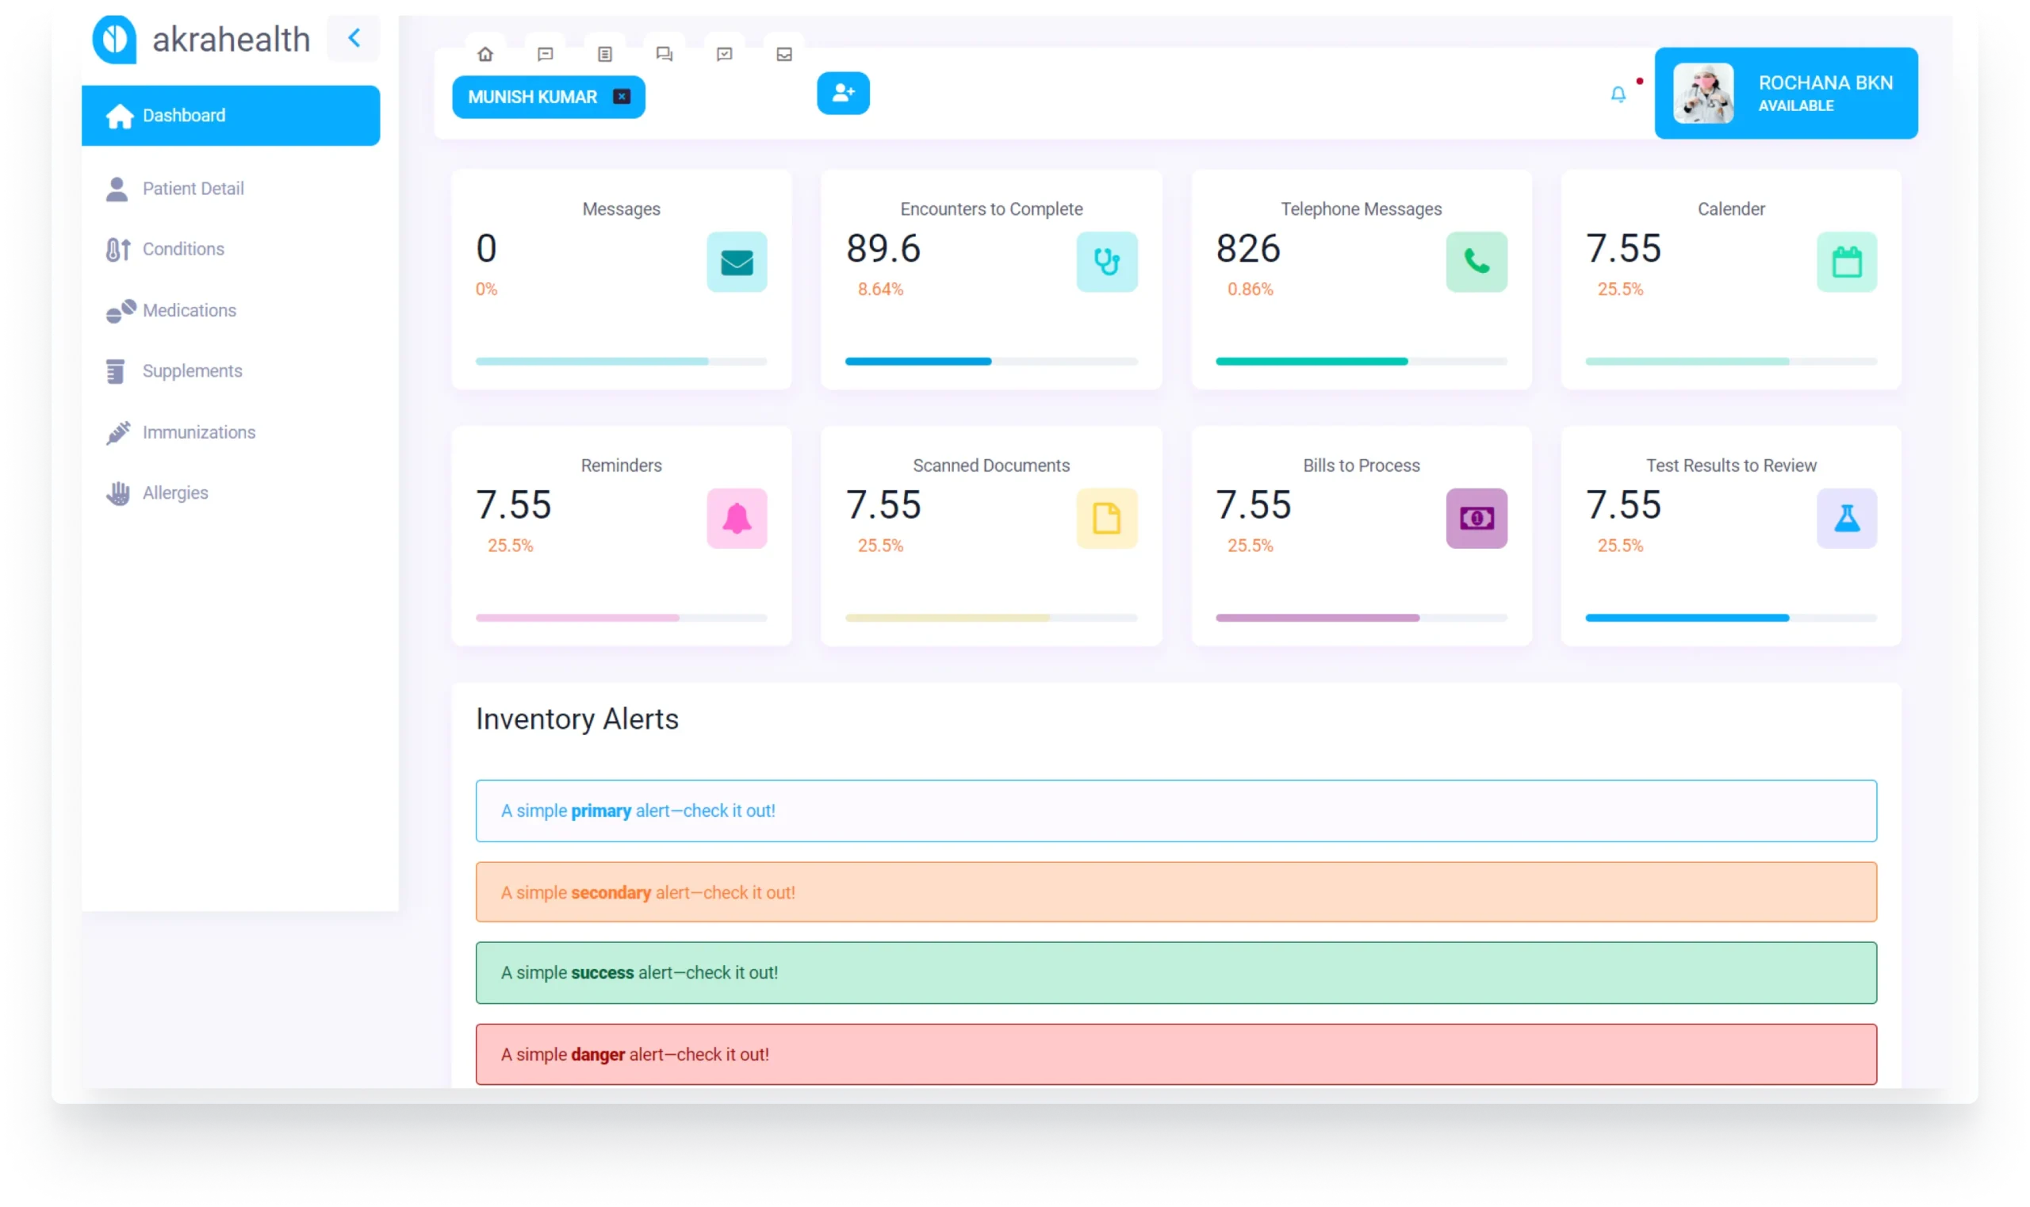Click the akrahealth logo icon
Screen dimensions: 2030x1207
point(115,39)
